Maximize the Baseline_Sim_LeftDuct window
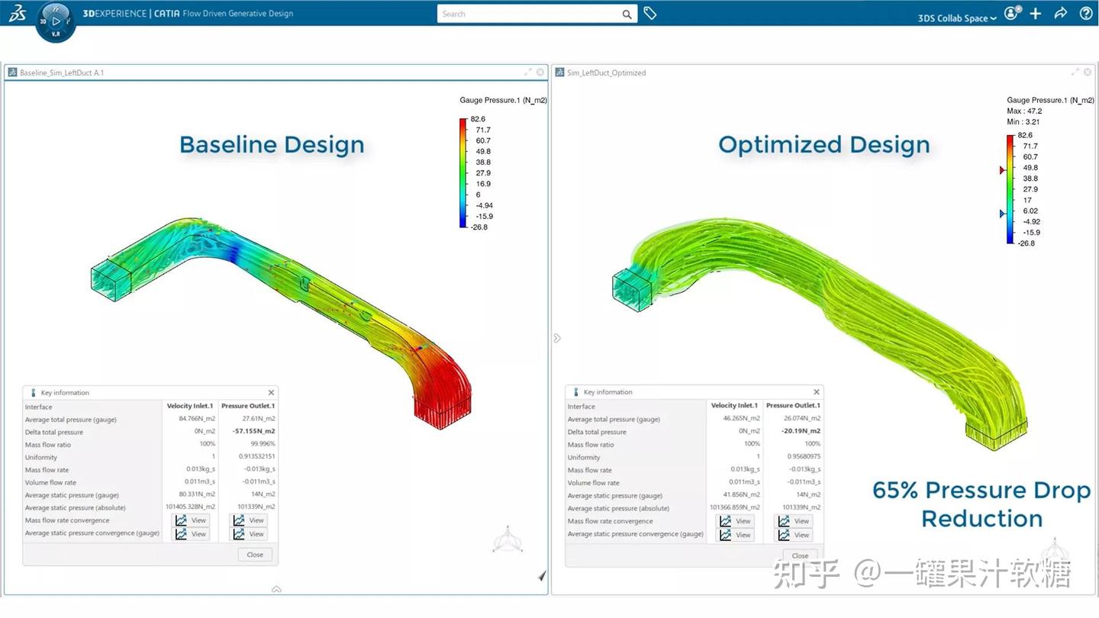This screenshot has width=1099, height=618. (528, 72)
